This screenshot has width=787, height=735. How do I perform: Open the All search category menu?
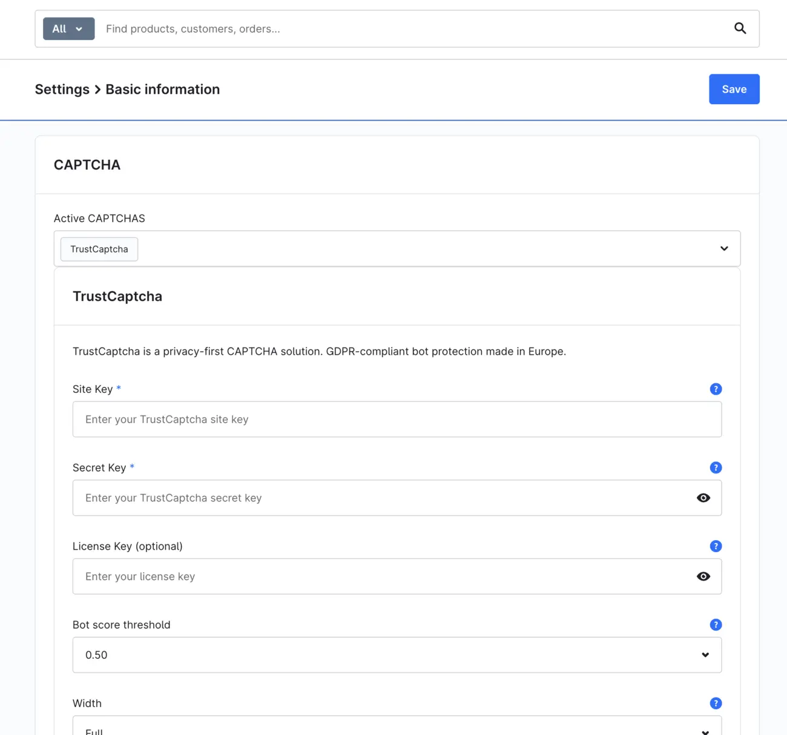[68, 28]
